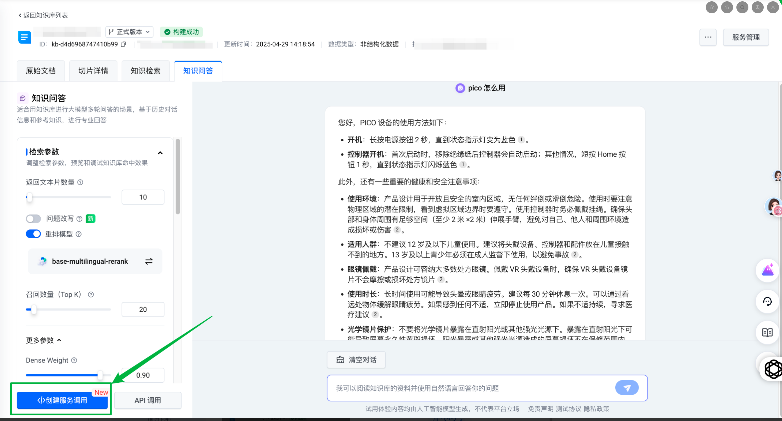Send the question with paper-plane button

tap(627, 388)
